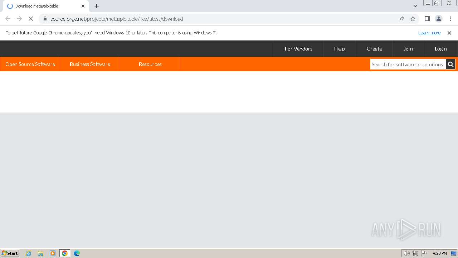The height and width of the screenshot is (258, 458).
Task: Restore down the Chrome window
Action: pyautogui.click(x=437, y=3)
